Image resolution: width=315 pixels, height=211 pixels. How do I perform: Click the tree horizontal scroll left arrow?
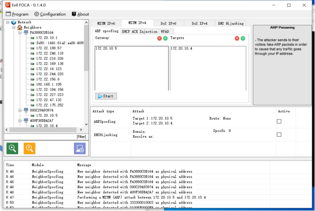(7, 130)
